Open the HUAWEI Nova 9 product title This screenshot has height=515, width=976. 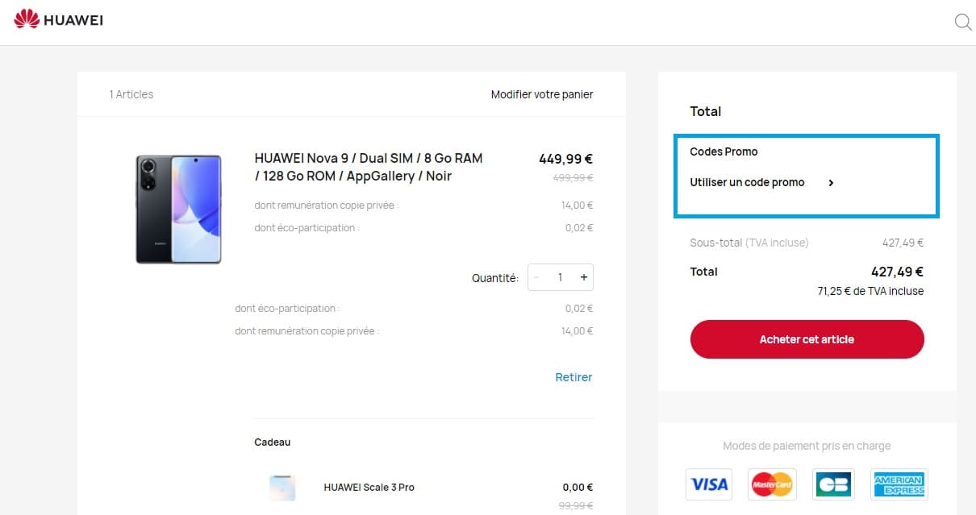tap(368, 167)
